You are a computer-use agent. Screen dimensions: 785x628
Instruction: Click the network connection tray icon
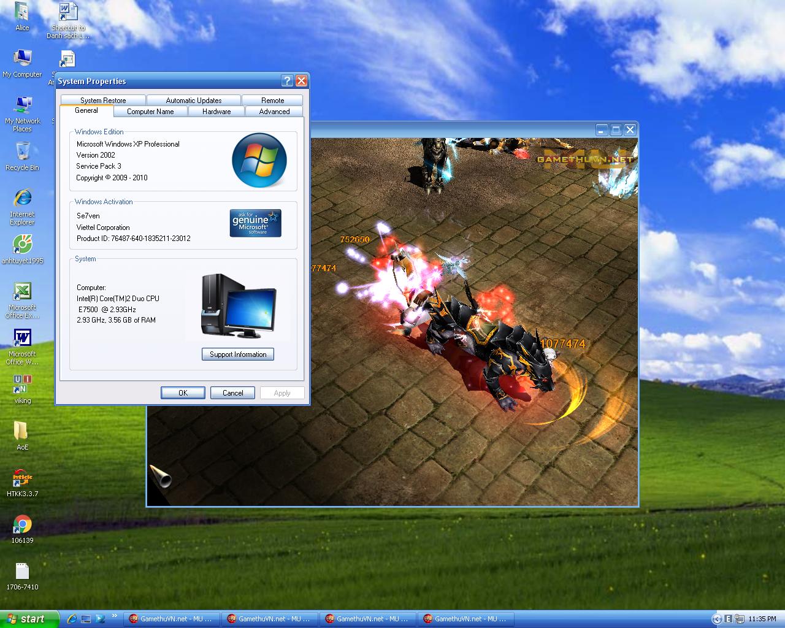(x=740, y=619)
